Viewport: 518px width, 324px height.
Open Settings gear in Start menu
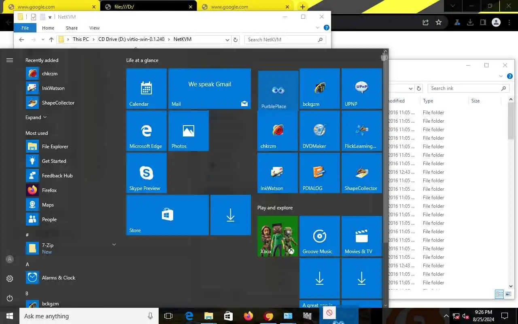pyautogui.click(x=10, y=279)
